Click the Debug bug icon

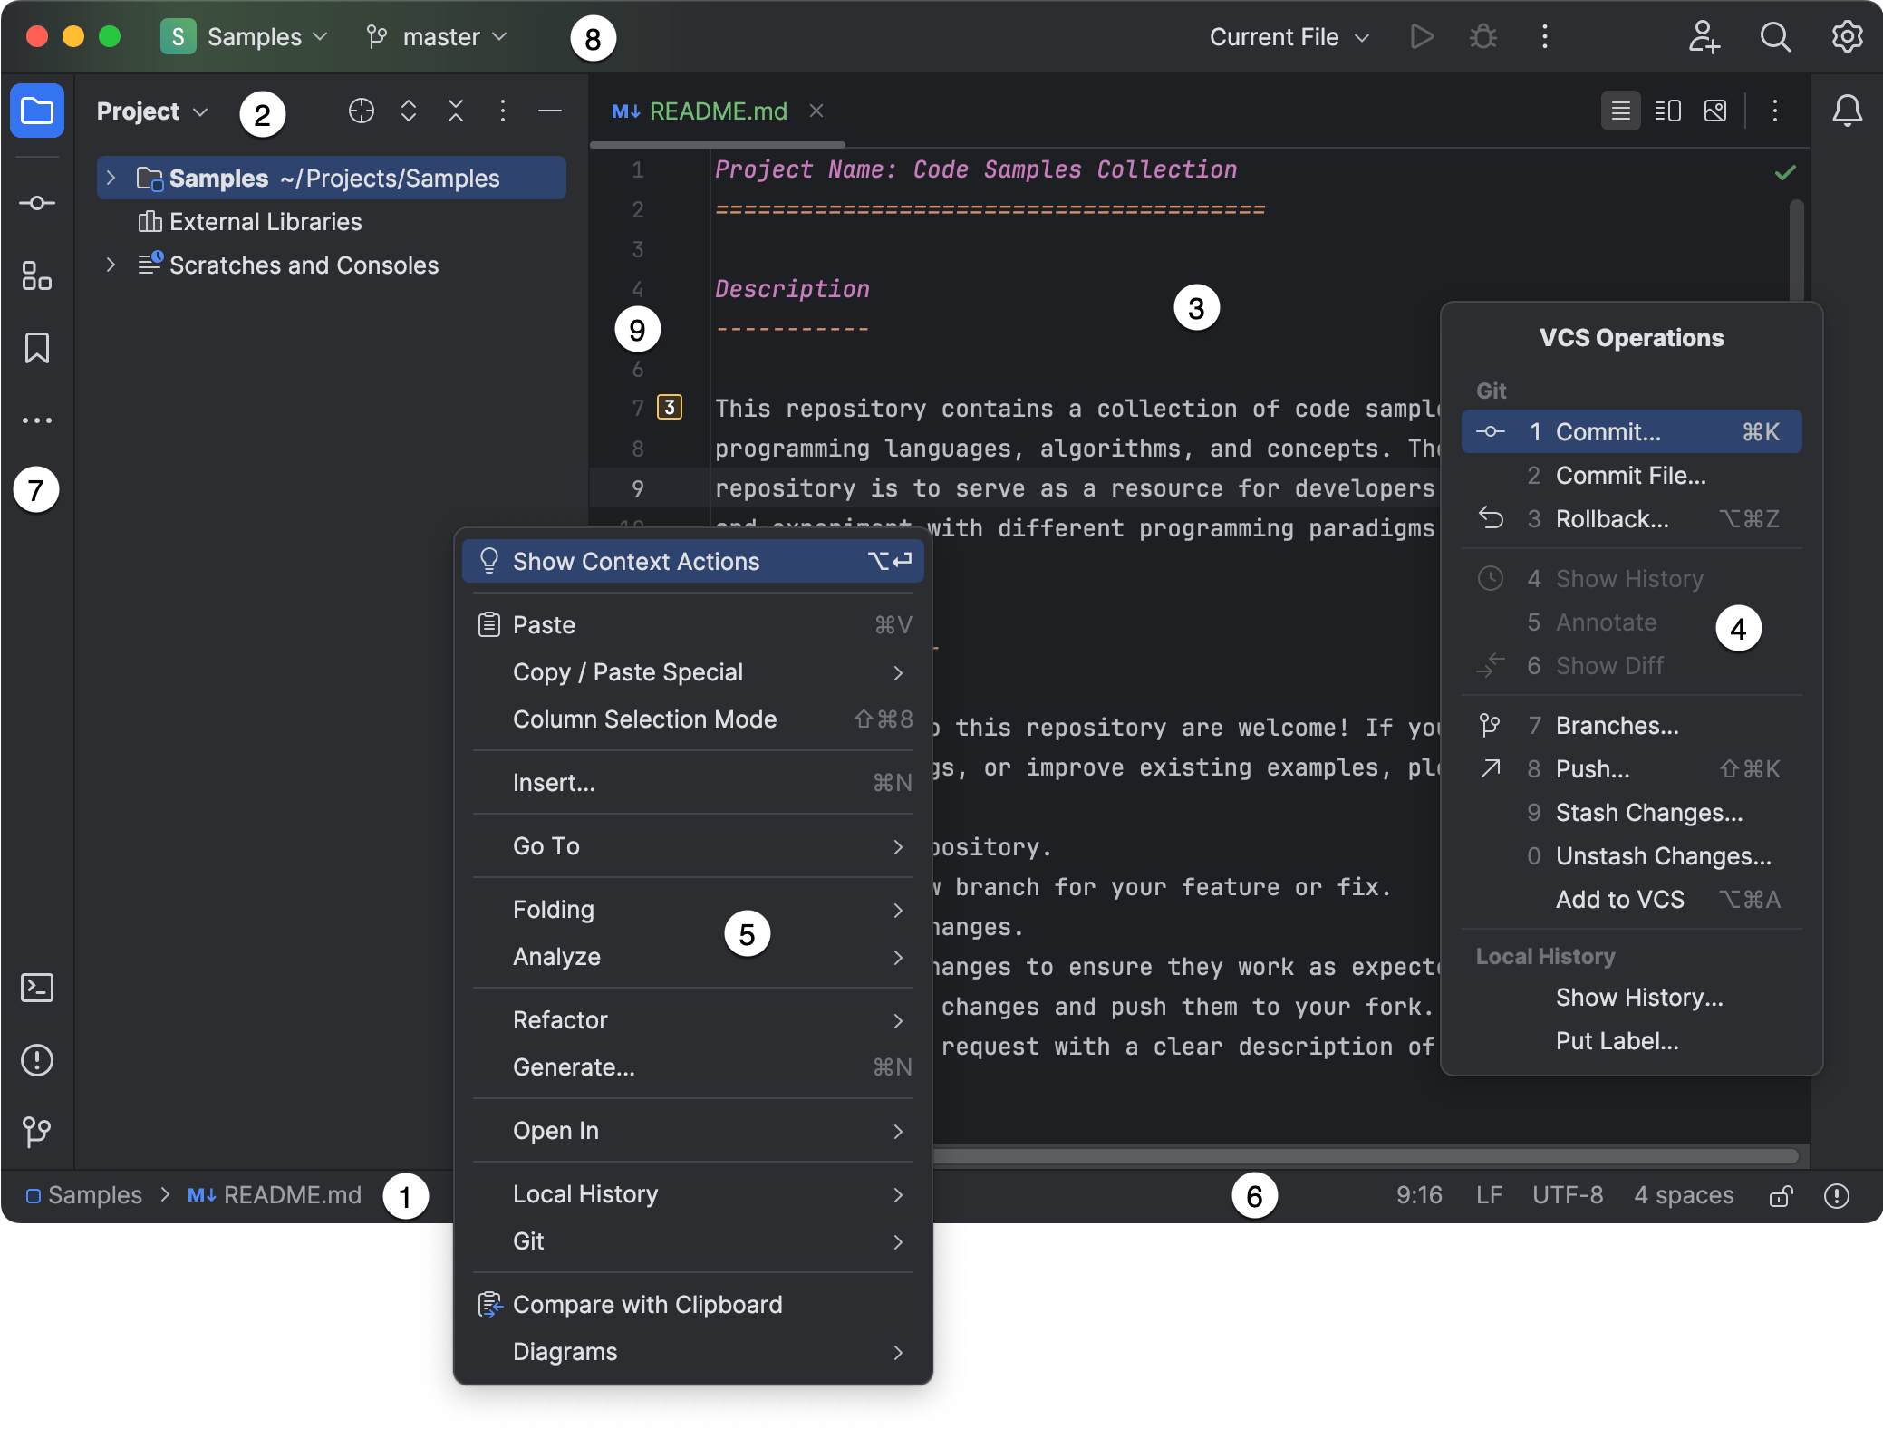[x=1482, y=37]
